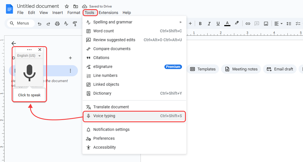Apply Bold formatting
The height and width of the screenshot is (162, 303).
click(x=200, y=23)
